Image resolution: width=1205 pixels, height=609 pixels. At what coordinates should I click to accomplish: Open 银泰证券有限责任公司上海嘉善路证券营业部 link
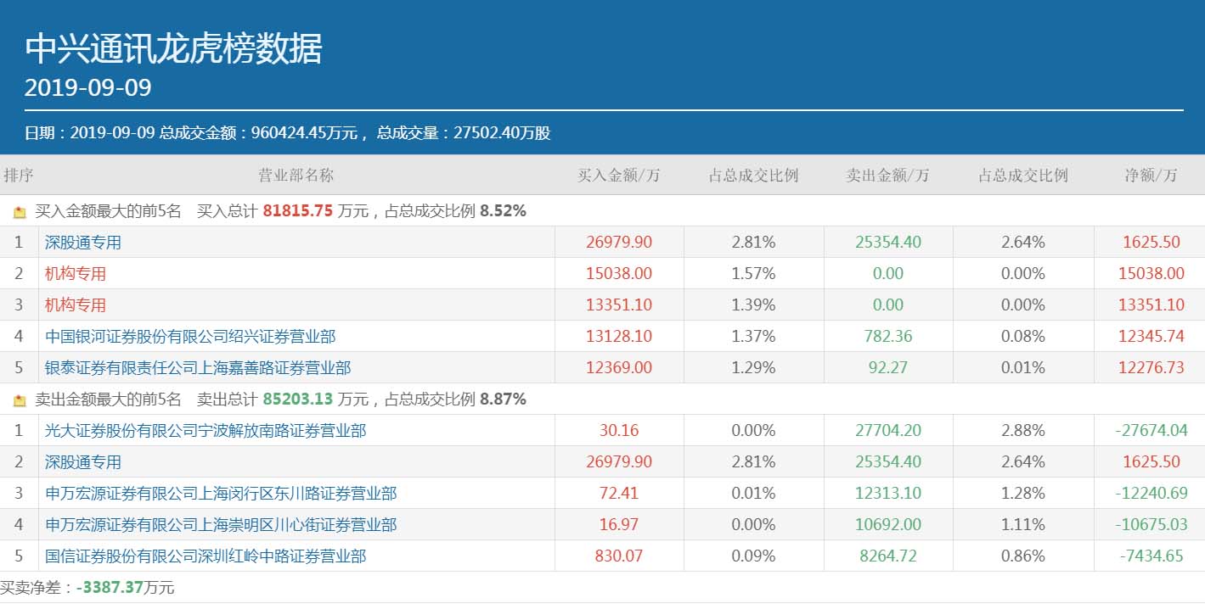click(x=198, y=368)
